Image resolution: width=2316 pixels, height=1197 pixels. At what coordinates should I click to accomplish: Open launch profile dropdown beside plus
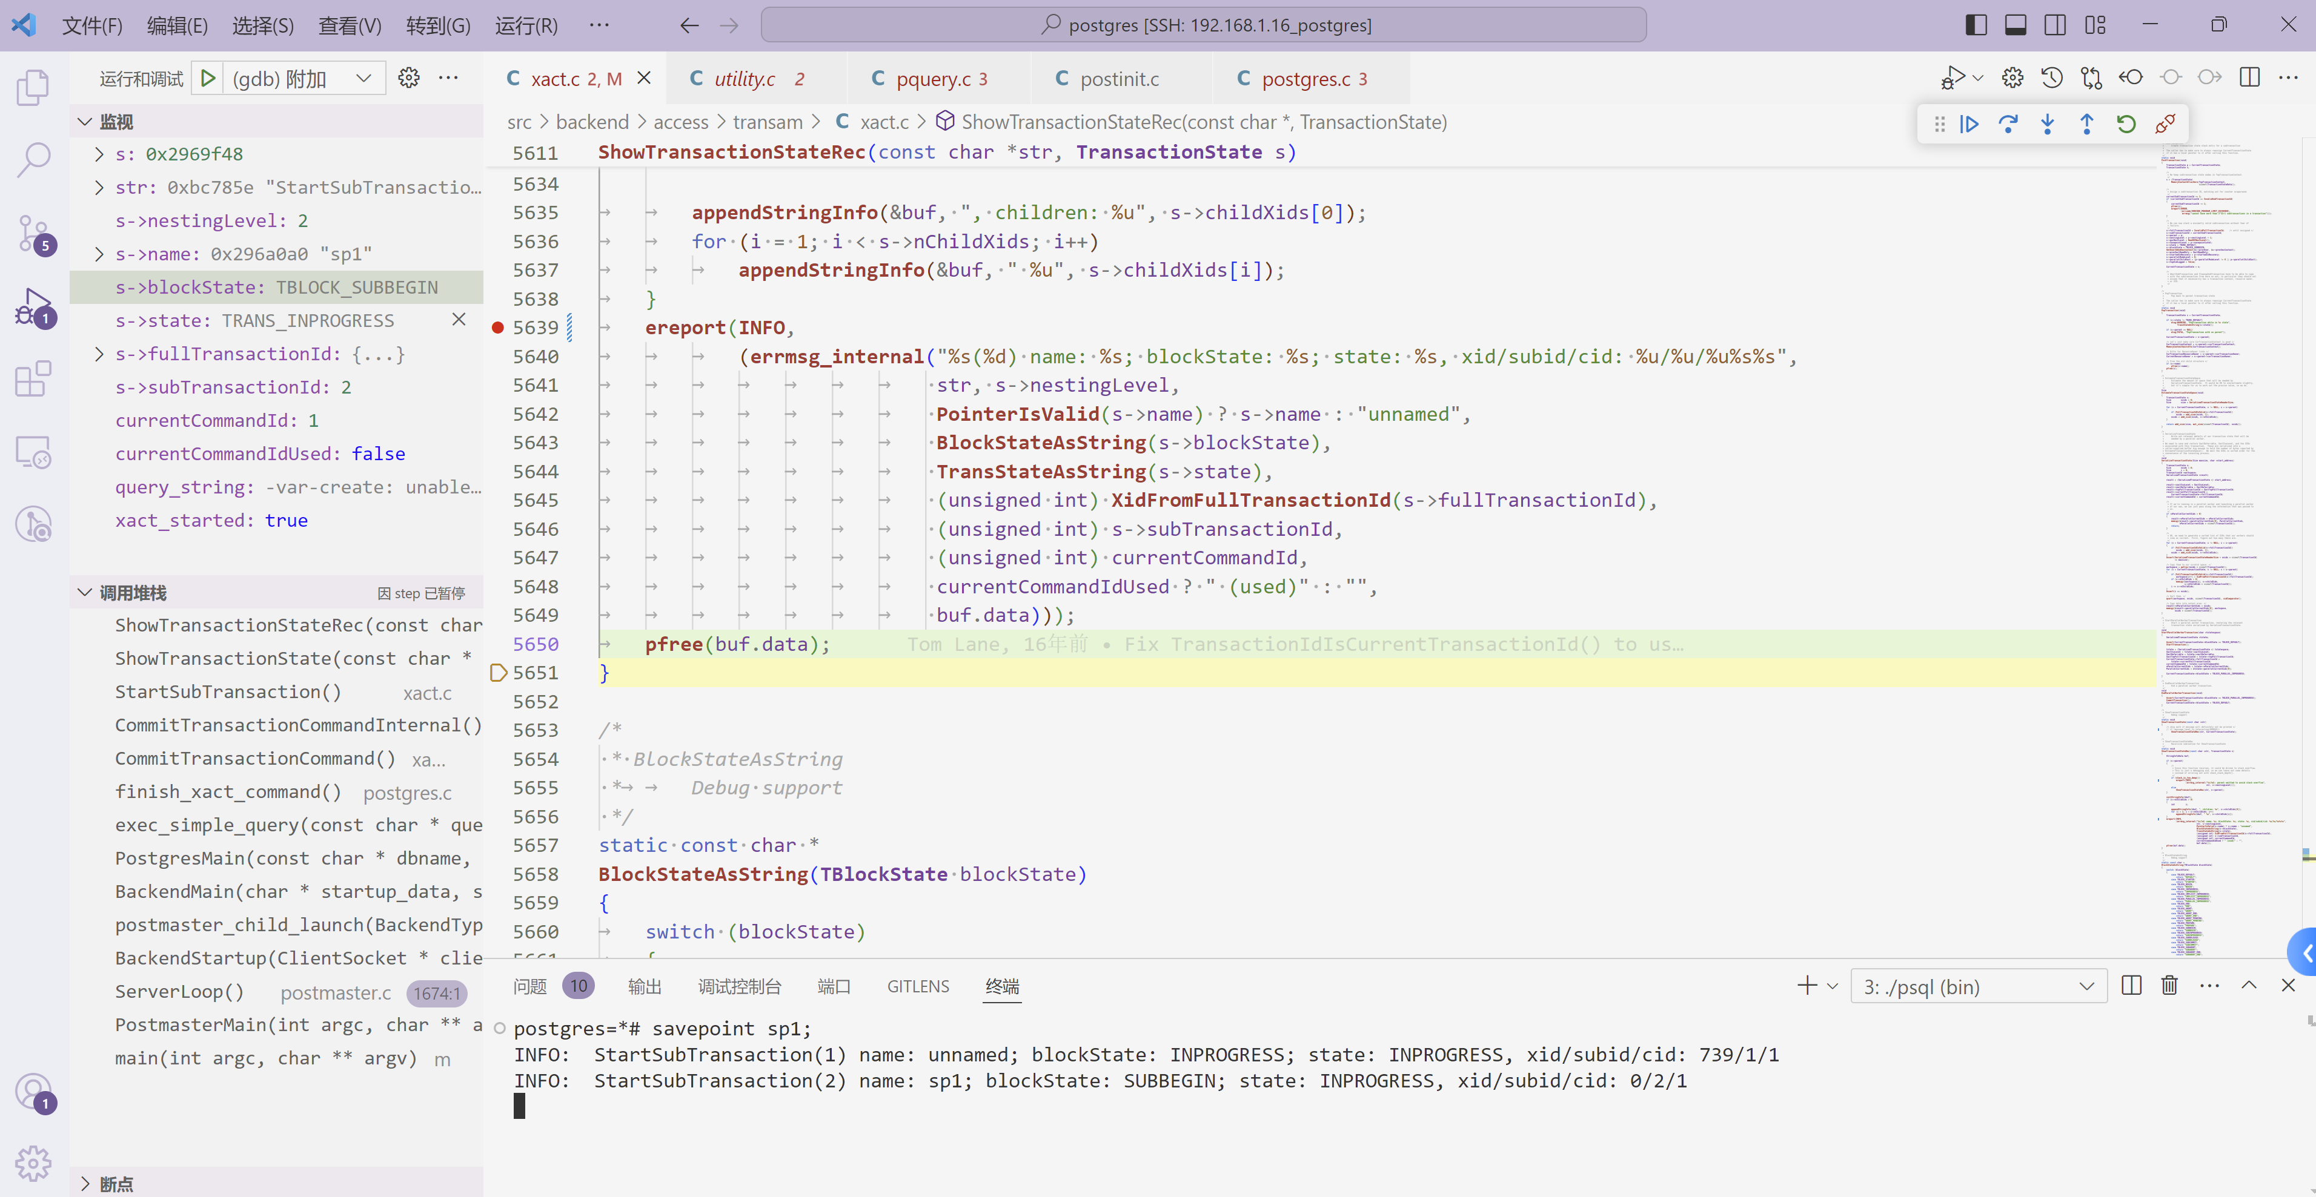coord(1833,986)
